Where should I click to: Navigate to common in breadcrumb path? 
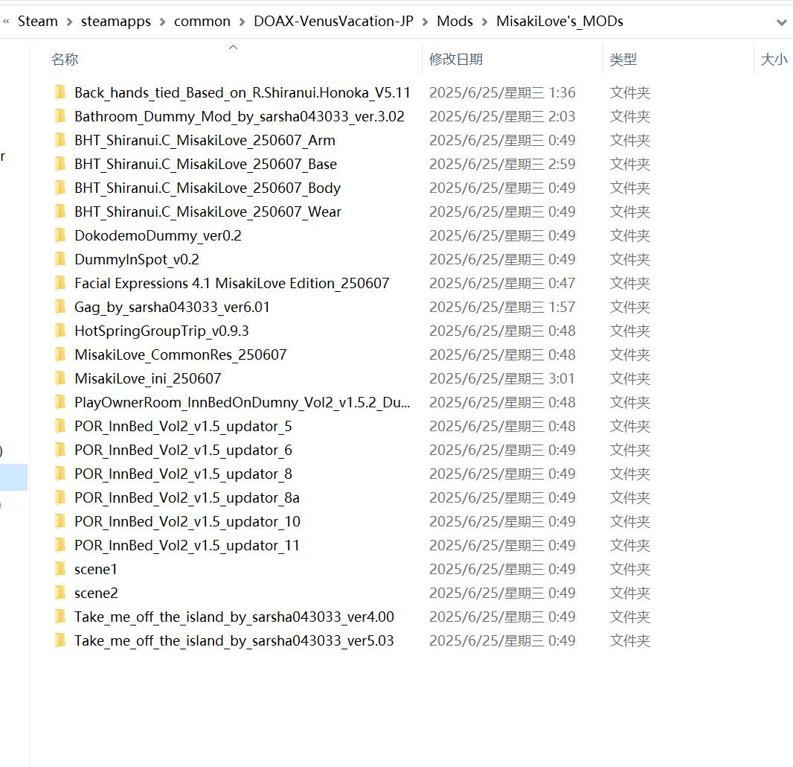coord(202,22)
